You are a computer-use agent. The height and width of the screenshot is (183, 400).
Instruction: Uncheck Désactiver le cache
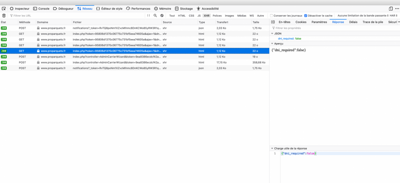306,16
